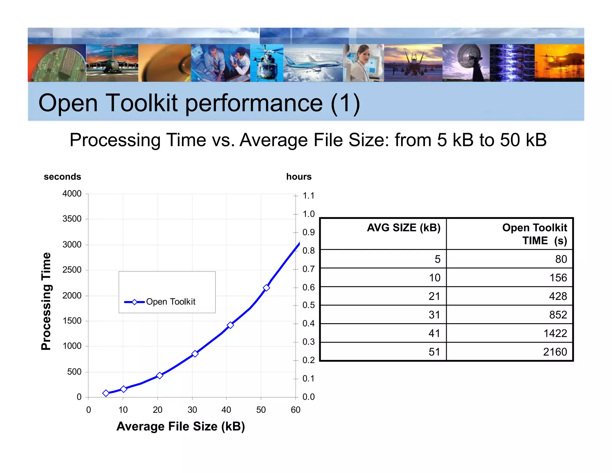Click the 4000 seconds axis tick label

72,194
